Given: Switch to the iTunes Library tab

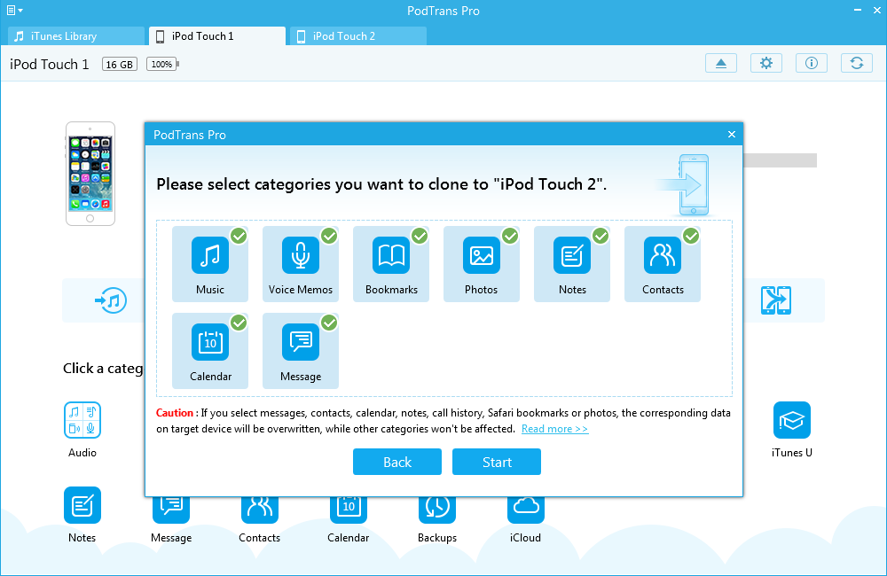Looking at the screenshot, I should pyautogui.click(x=75, y=36).
